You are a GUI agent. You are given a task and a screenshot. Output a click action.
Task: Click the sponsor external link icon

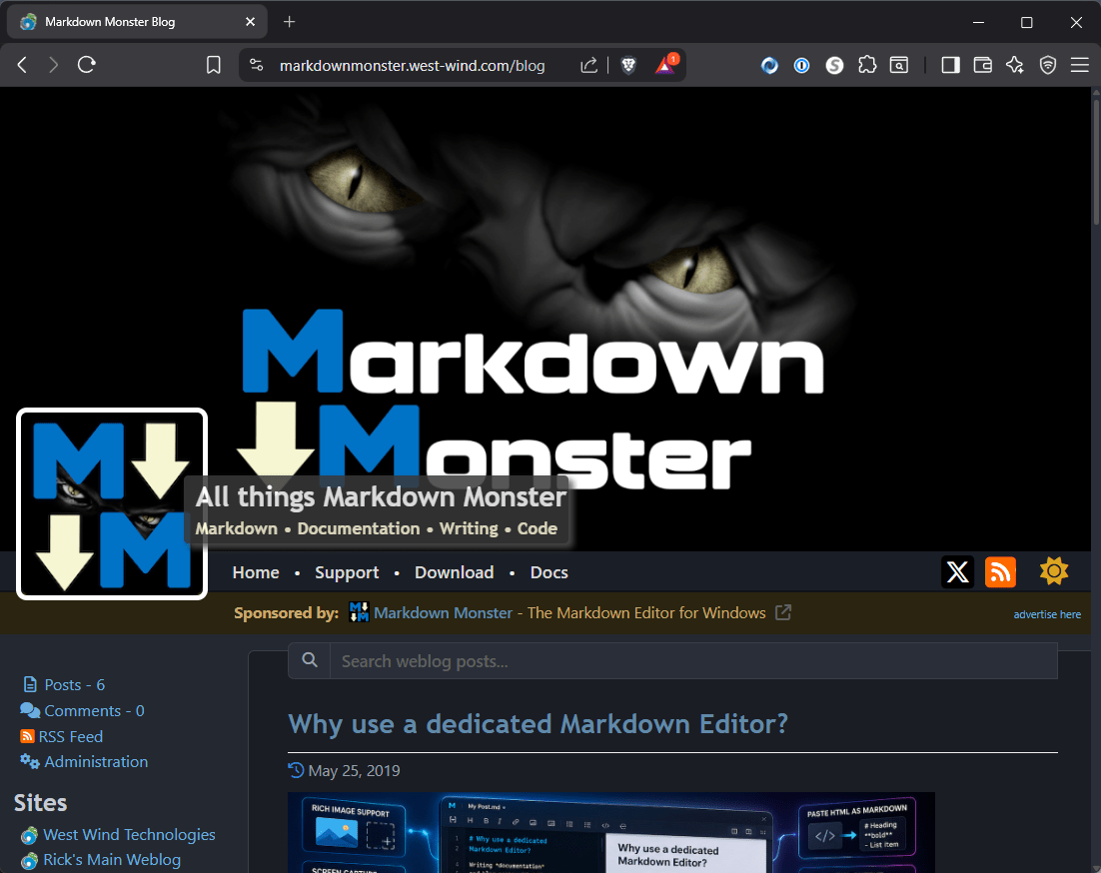(783, 612)
